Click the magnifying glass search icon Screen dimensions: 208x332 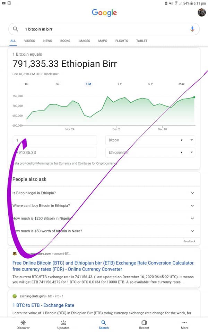[x=16, y=29]
